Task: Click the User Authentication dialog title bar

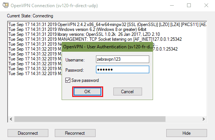Action: [x=107, y=47]
